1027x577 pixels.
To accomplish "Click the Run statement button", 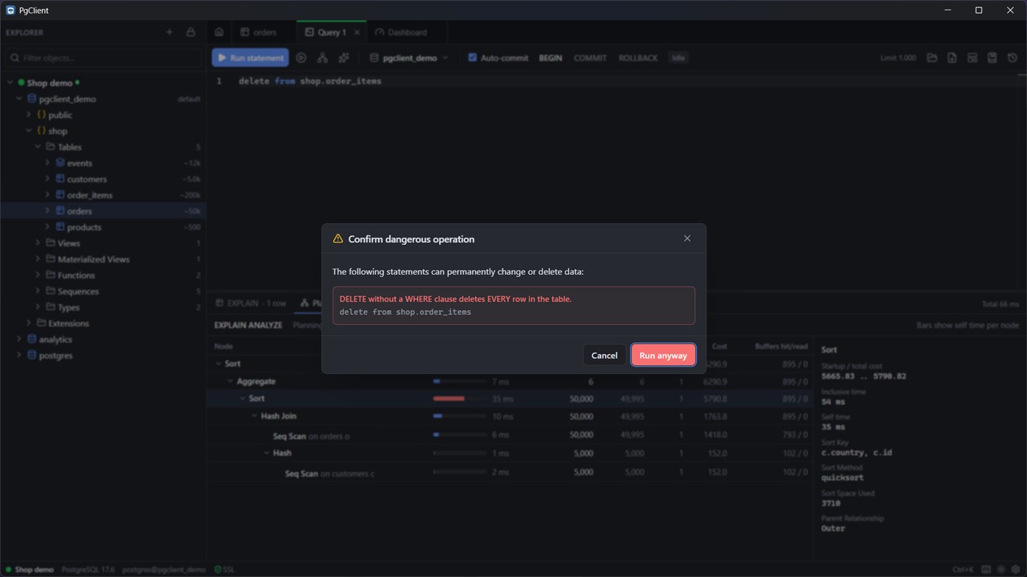I will [250, 58].
